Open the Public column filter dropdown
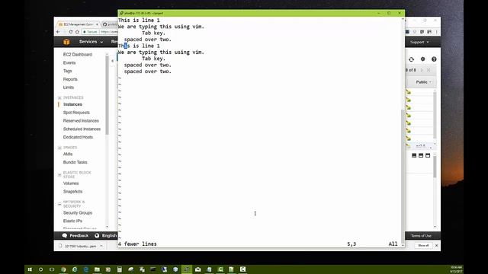 (424, 82)
